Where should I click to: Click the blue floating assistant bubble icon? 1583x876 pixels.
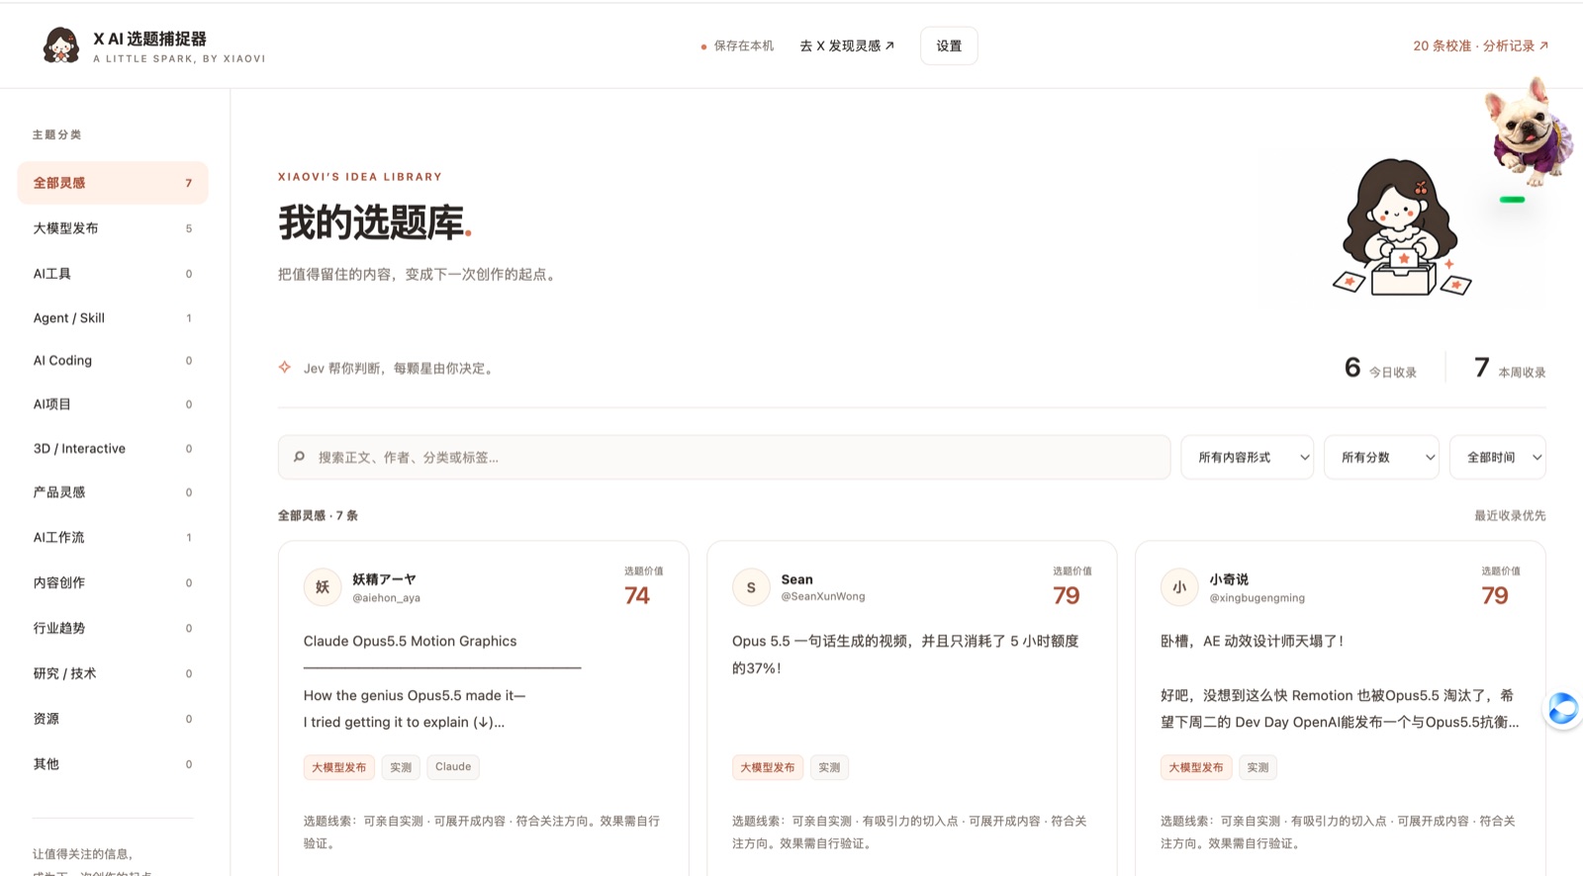[1562, 709]
